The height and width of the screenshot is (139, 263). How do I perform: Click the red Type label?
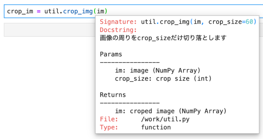point(109,127)
